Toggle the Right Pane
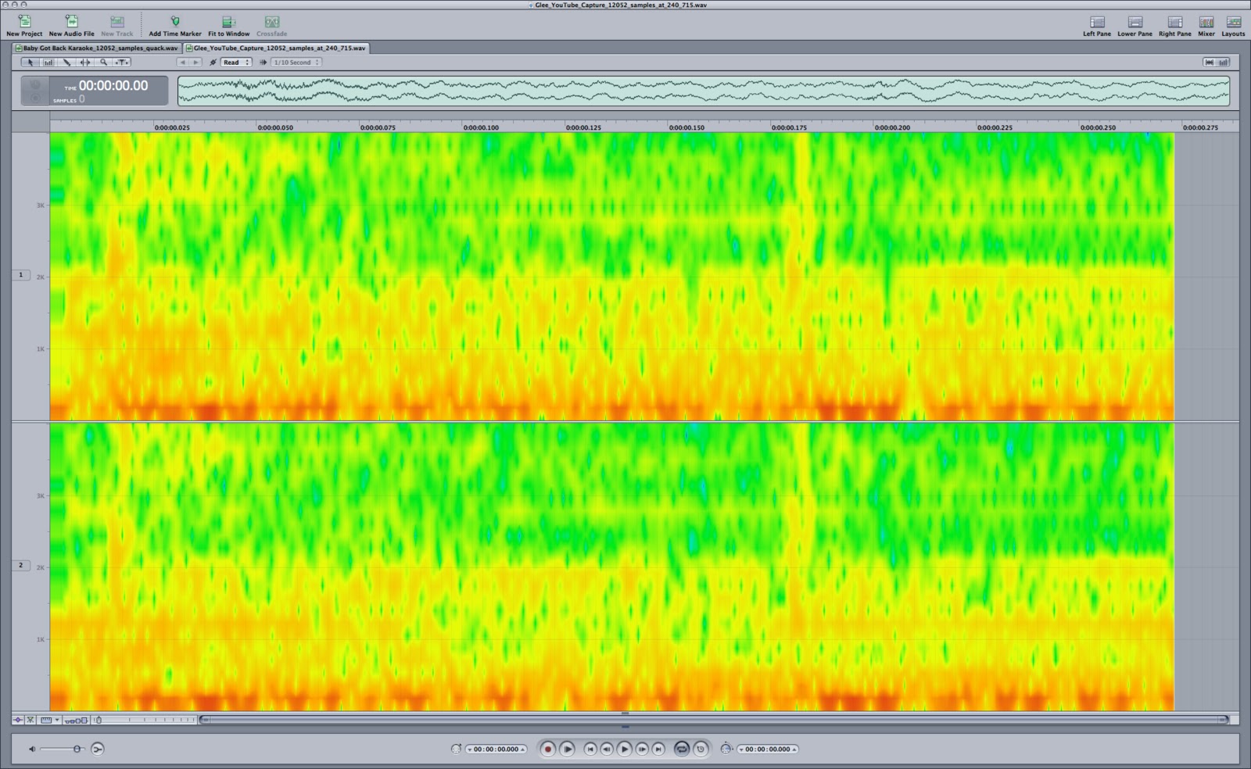This screenshot has height=769, width=1251. [x=1175, y=25]
